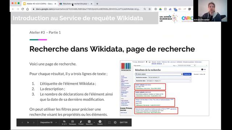Open the Google Drive extension icon

161,9
